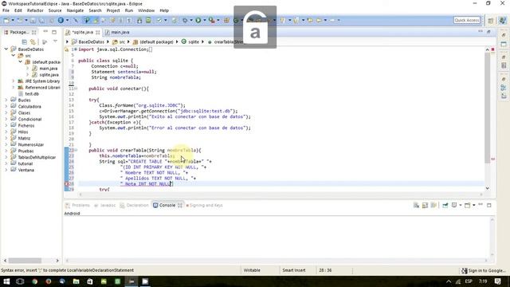Open the Debug dropdown arrow

click(x=191, y=20)
